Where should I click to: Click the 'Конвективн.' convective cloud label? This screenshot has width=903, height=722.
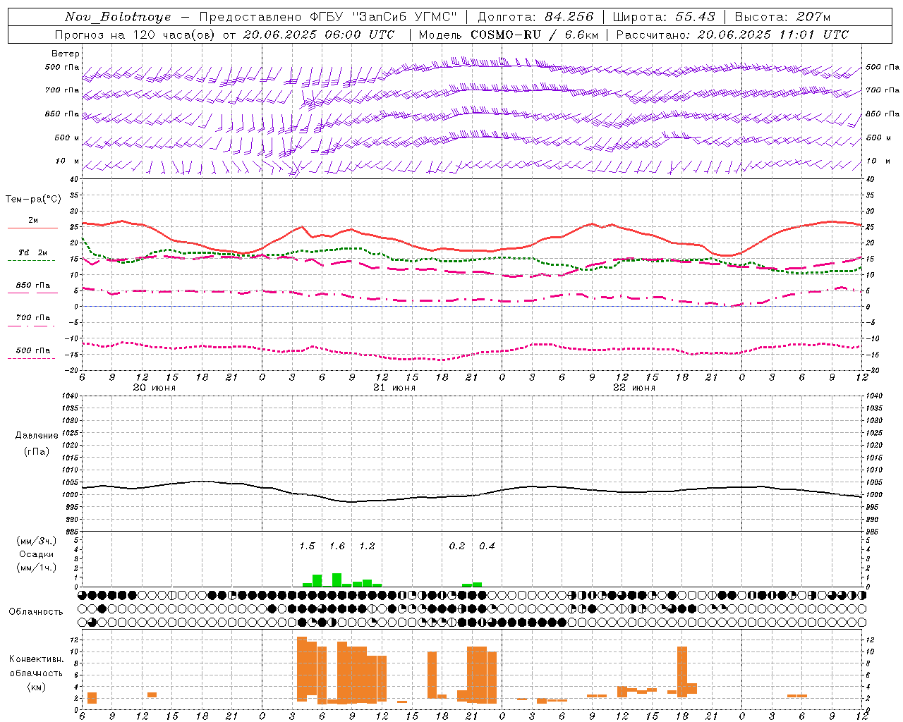[x=36, y=659]
